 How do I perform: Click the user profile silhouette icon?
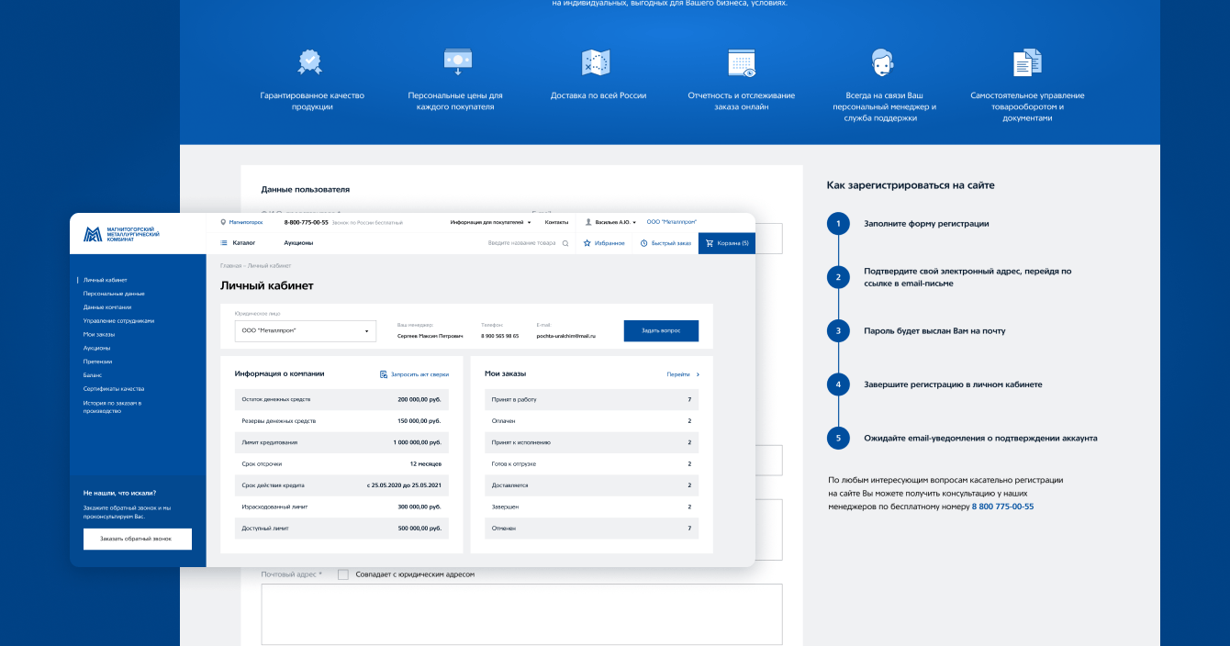pos(588,222)
